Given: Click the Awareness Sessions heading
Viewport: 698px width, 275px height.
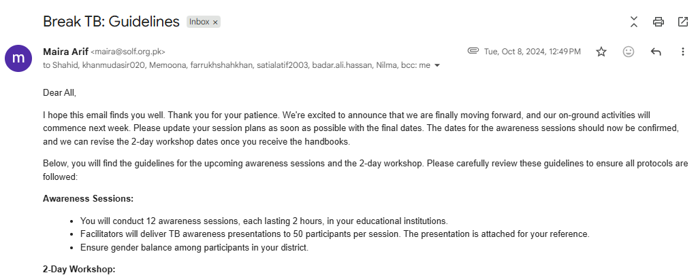Looking at the screenshot, I should pos(88,199).
